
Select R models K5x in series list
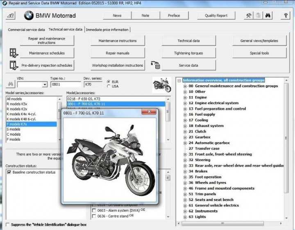tap(32, 104)
